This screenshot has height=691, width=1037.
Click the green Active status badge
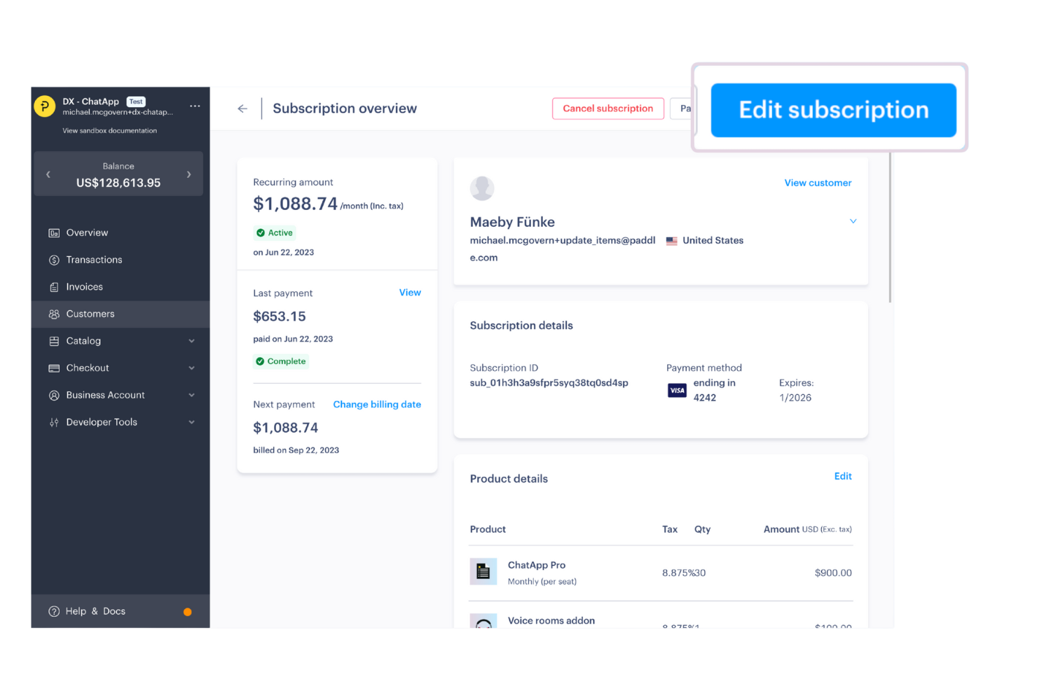coord(275,232)
